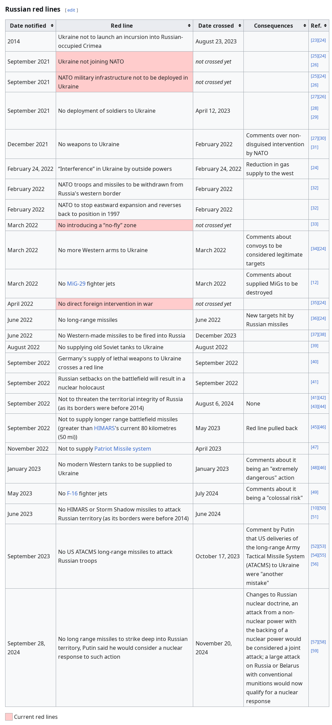This screenshot has width=332, height=725.
Task: Click reference [47] in Patriot Missile row
Action: click(x=315, y=447)
